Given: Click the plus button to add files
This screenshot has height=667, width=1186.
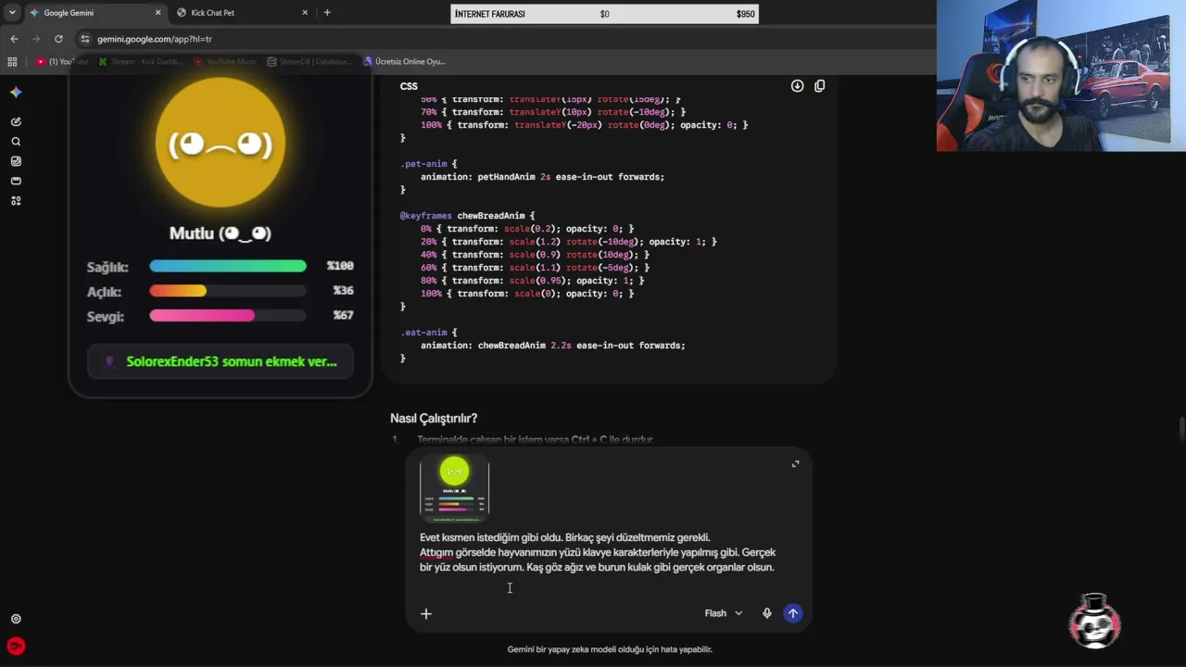Looking at the screenshot, I should [x=426, y=613].
